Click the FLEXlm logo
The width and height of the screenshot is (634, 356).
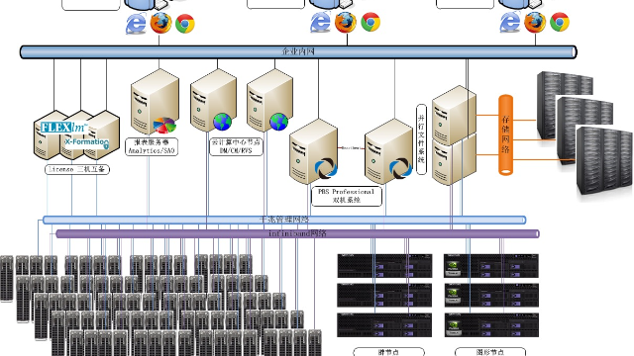(x=63, y=128)
